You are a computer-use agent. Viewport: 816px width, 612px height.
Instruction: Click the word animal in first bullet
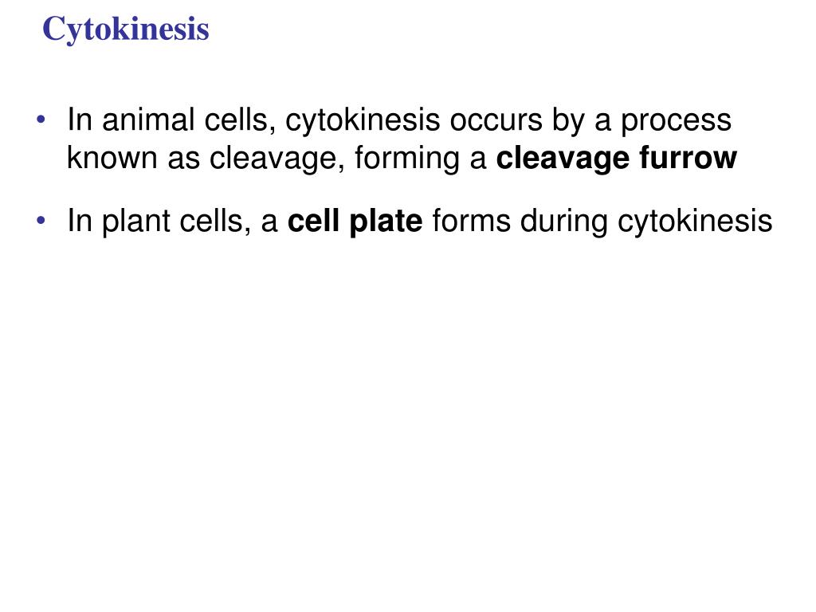pyautogui.click(x=148, y=120)
